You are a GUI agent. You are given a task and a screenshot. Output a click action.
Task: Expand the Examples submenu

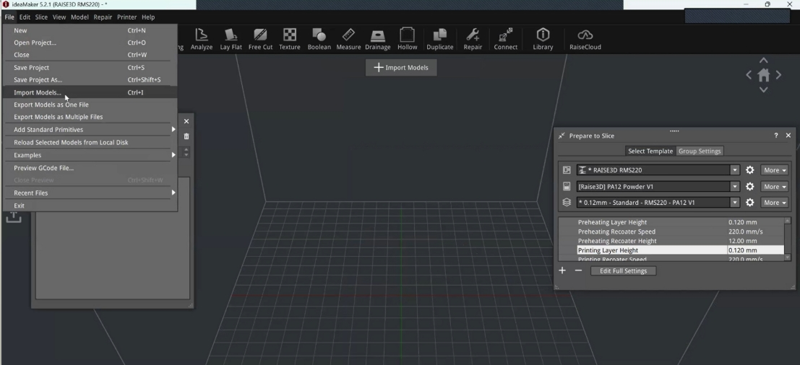tap(90, 155)
